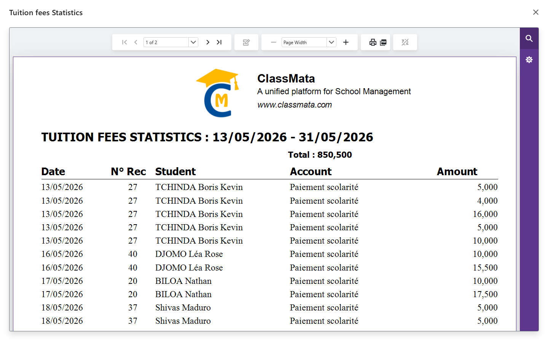The height and width of the screenshot is (342, 548).
Task: Click the amount '16,000' cell
Action: 485,214
